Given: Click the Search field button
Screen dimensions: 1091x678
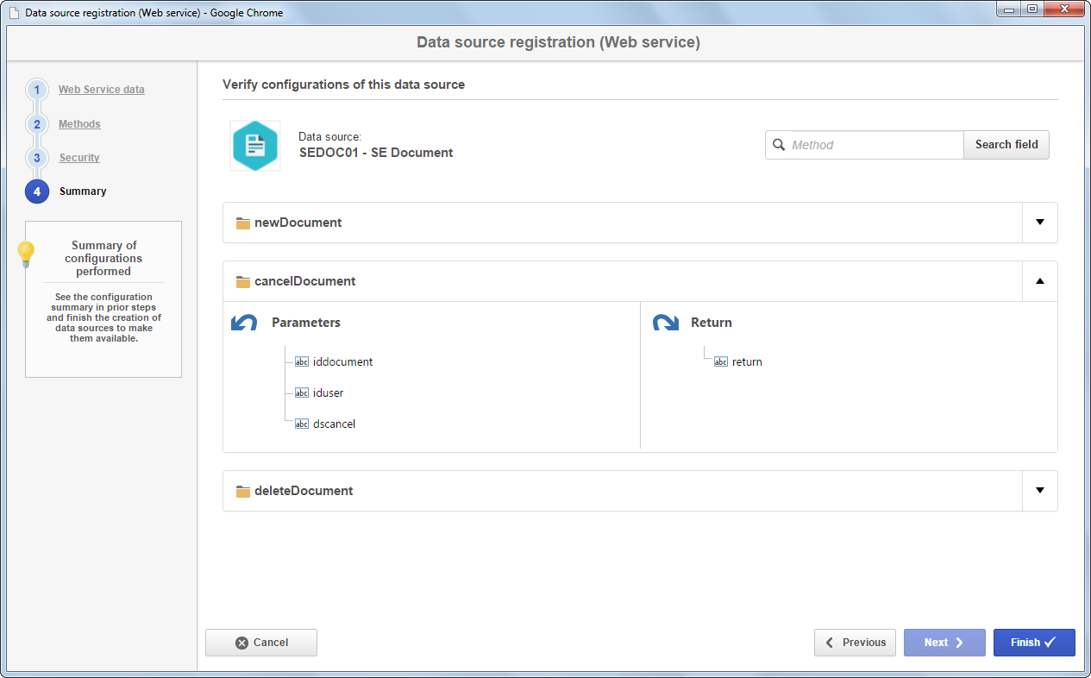Looking at the screenshot, I should pyautogui.click(x=1006, y=145).
